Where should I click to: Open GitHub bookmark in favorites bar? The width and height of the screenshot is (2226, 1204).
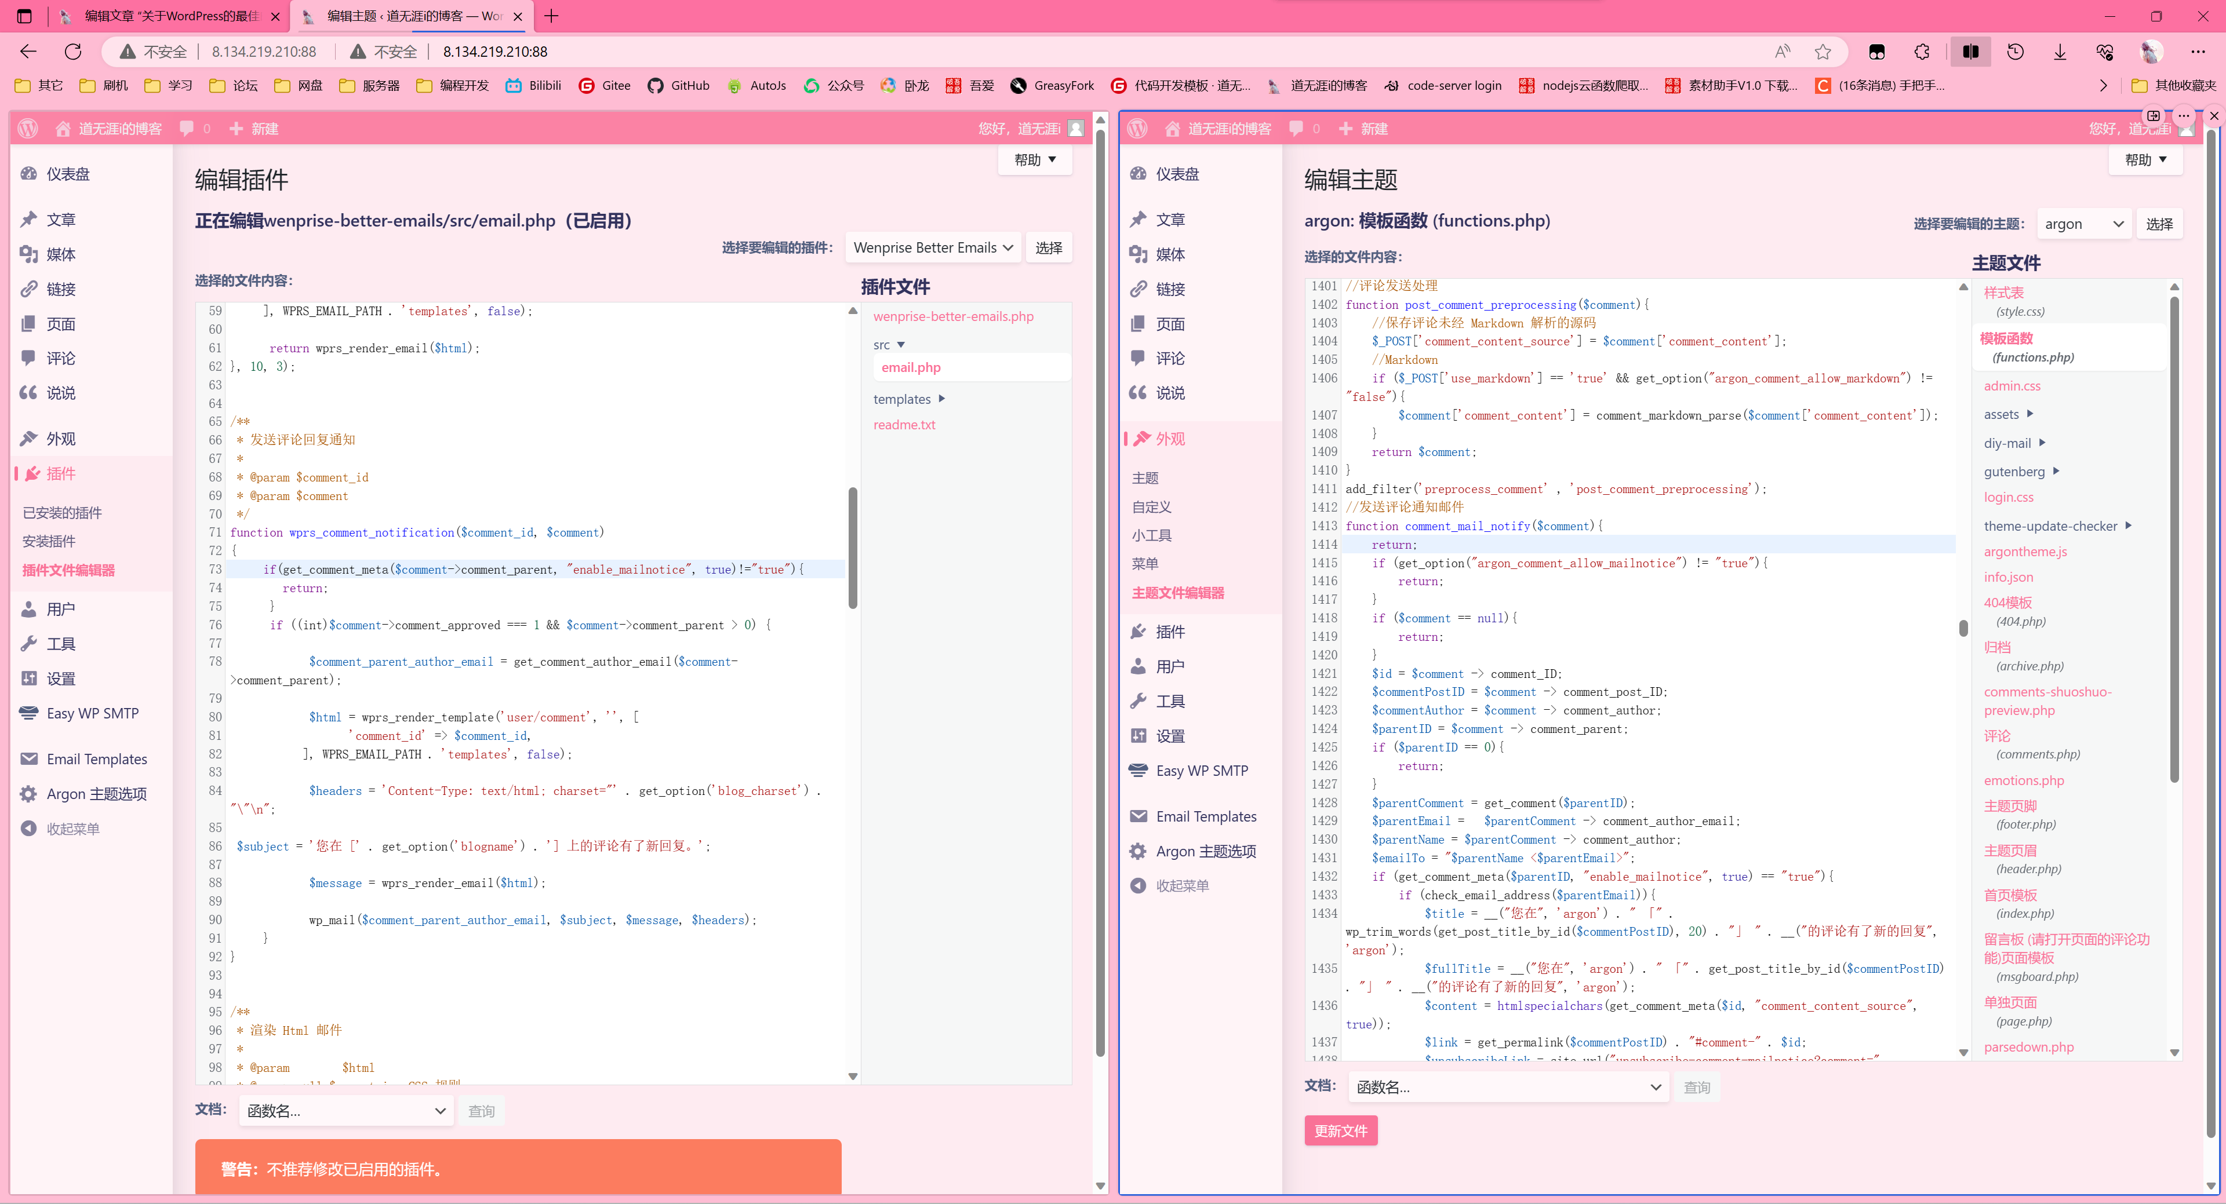678,86
